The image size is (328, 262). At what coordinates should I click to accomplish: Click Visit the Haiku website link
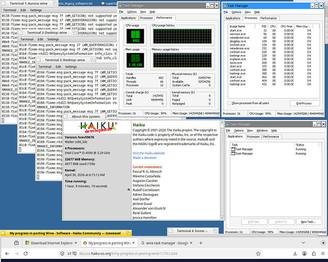coord(149,153)
